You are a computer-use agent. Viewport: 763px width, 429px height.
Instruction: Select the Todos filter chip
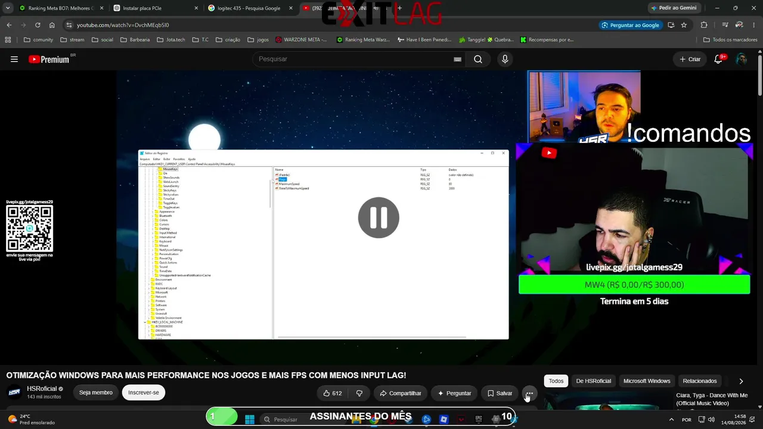556,381
